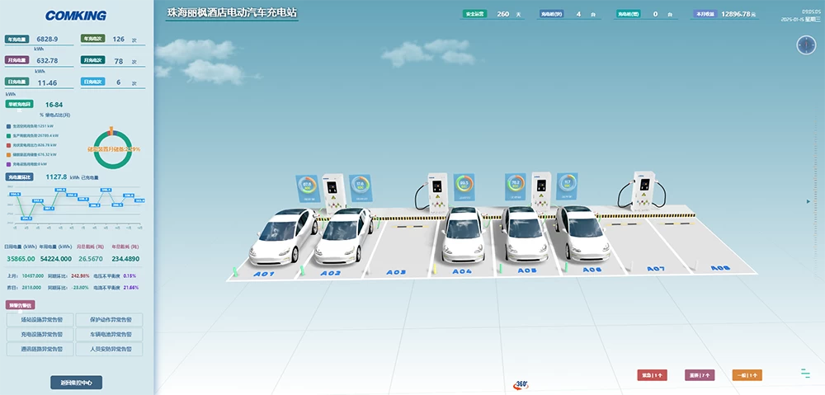The height and width of the screenshot is (395, 825).
Task: Click the date 2025-01-15 text
Action: tap(791, 19)
